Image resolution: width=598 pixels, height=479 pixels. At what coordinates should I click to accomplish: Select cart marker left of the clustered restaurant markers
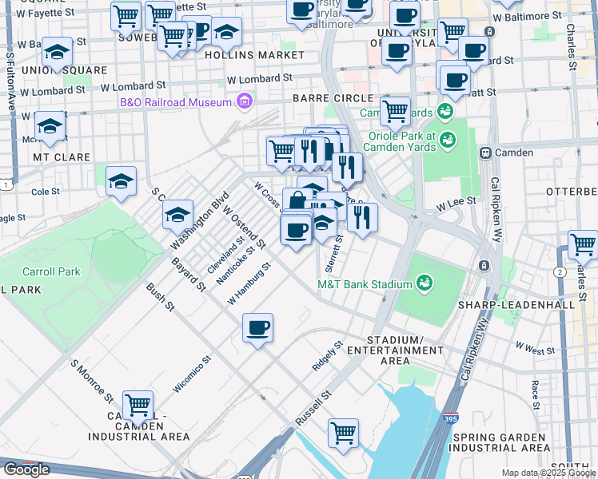click(281, 152)
